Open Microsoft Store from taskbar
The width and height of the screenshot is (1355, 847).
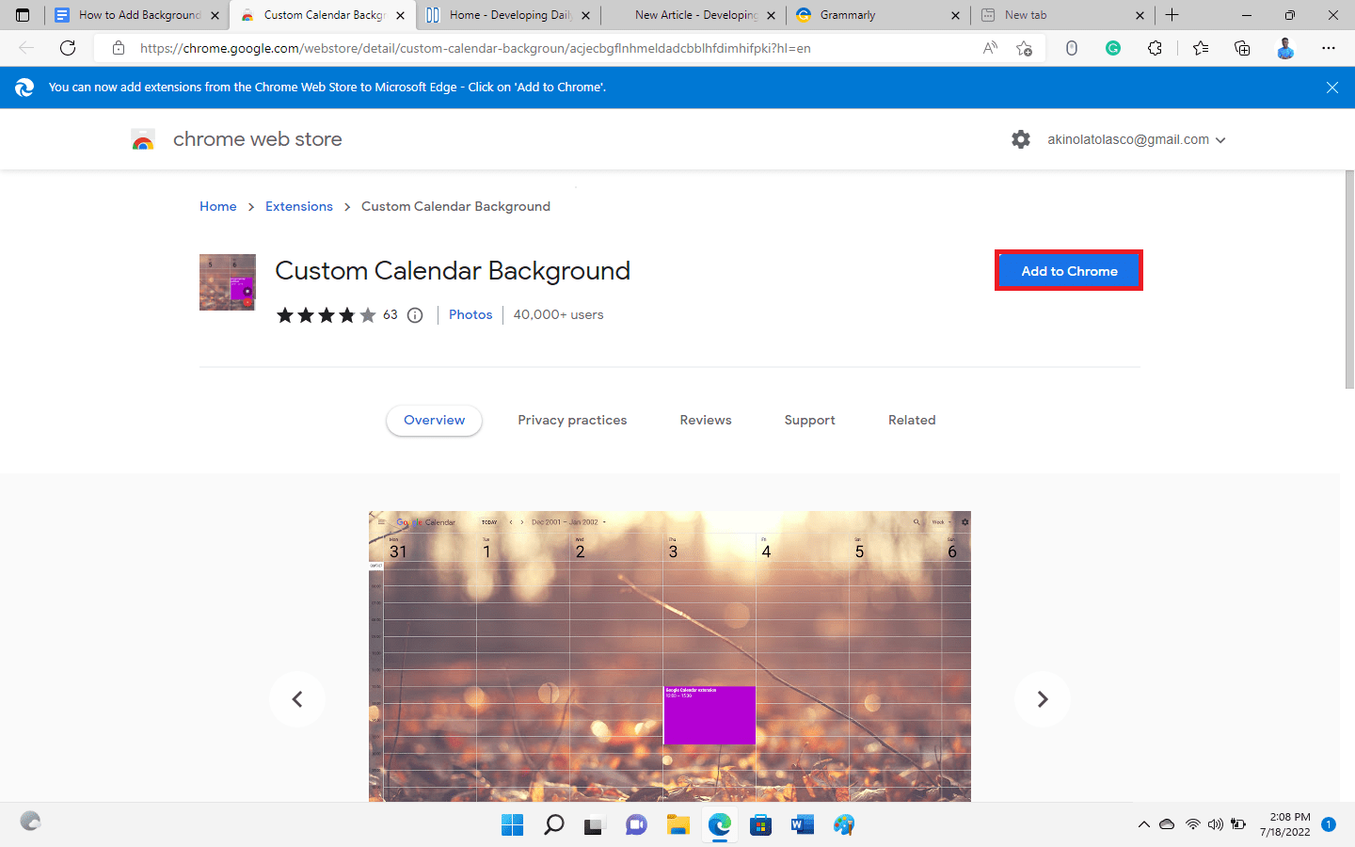coord(761,825)
